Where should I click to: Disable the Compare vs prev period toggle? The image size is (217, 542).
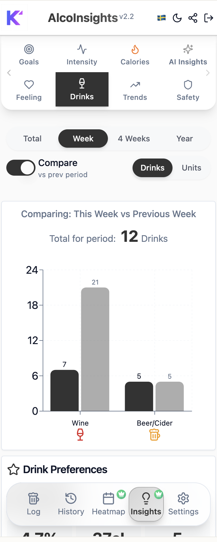(x=21, y=168)
